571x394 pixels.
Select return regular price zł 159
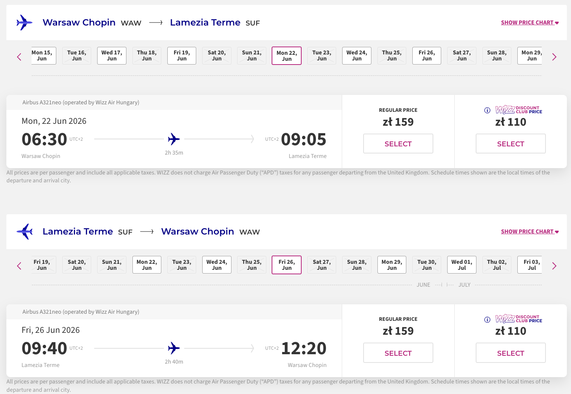398,353
